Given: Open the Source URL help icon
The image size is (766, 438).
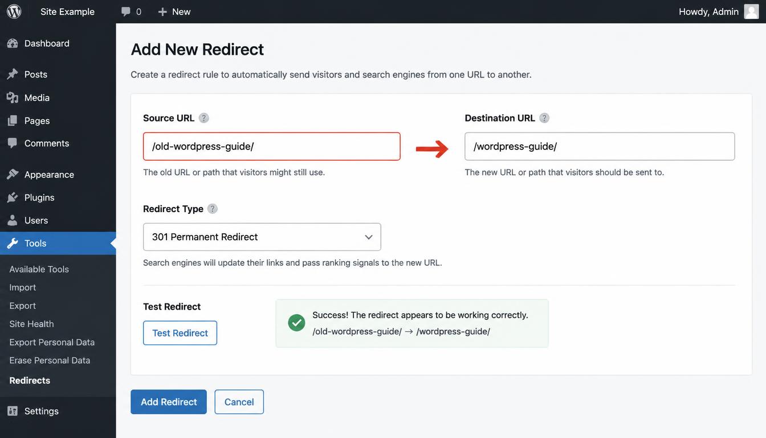Looking at the screenshot, I should point(203,118).
